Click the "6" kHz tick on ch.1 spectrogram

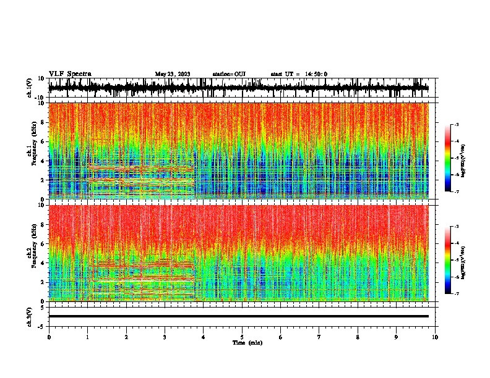[x=43, y=141]
